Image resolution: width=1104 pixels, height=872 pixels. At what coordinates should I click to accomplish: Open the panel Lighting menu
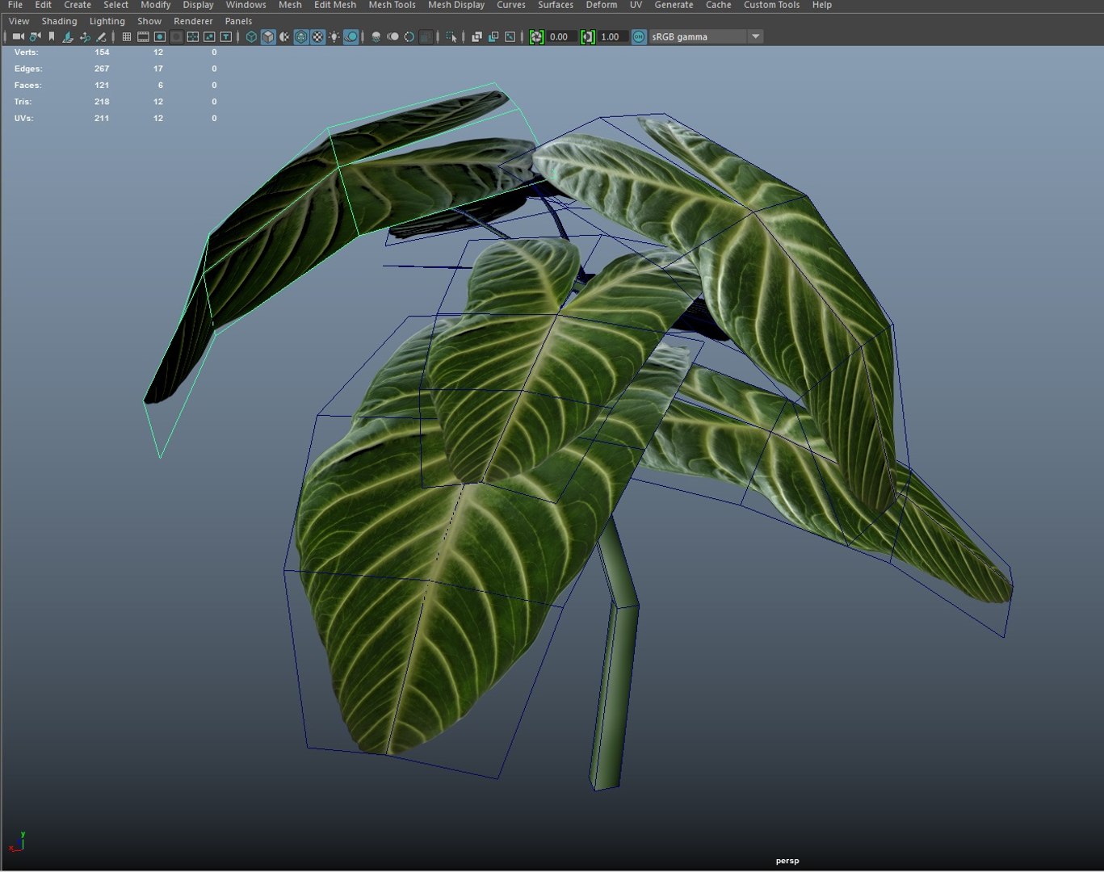tap(107, 21)
